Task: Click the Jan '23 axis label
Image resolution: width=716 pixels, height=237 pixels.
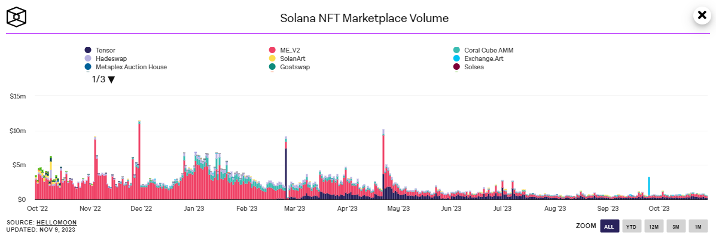Action: [194, 209]
